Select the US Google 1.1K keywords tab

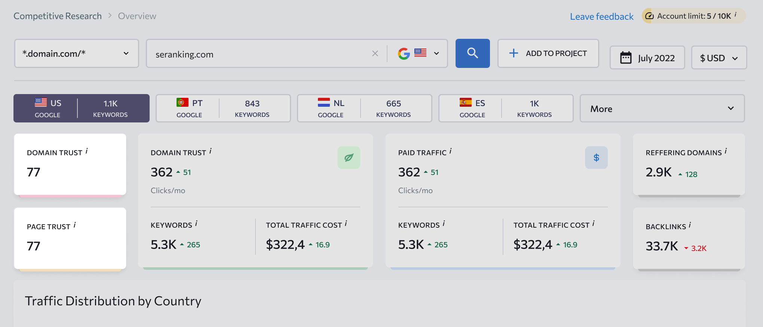click(82, 108)
